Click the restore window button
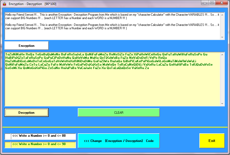The height and width of the screenshot is (155, 230). [212, 3]
